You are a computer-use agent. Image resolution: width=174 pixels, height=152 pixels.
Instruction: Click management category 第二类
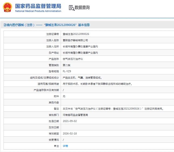66,65
